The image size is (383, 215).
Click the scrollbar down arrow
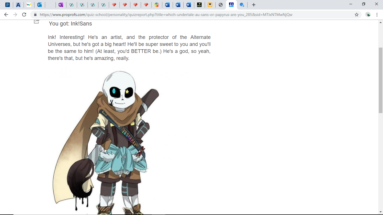click(381, 212)
